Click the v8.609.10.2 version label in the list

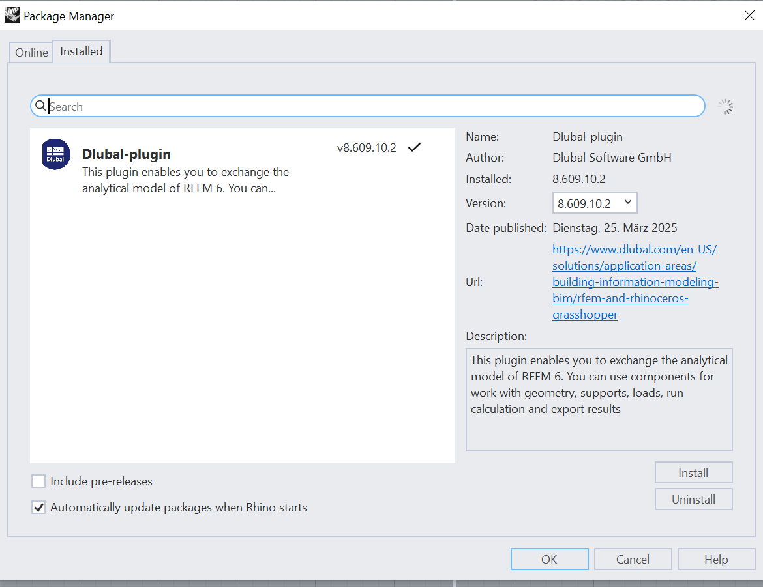(x=367, y=147)
